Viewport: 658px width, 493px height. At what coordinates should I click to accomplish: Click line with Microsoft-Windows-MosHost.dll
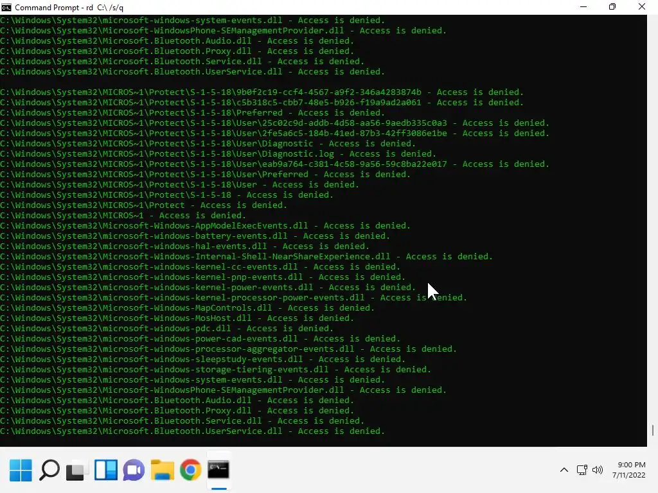[x=177, y=318]
